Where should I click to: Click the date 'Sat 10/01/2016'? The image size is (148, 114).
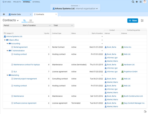pos(96,96)
